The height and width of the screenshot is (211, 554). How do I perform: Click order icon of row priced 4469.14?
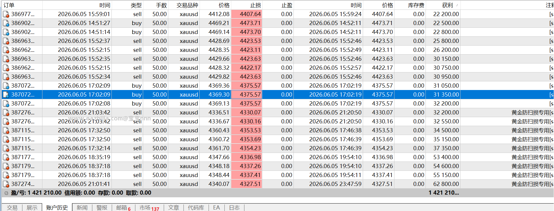point(6,32)
